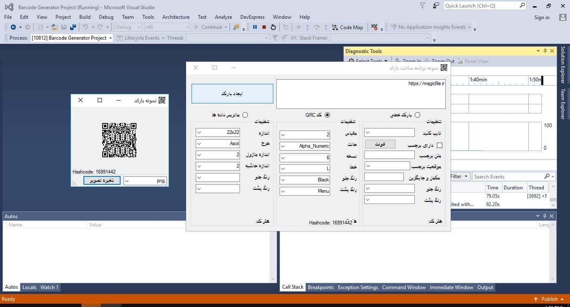Click the generated QR code image
Viewport: 570px width, 307px height.
pos(119,140)
